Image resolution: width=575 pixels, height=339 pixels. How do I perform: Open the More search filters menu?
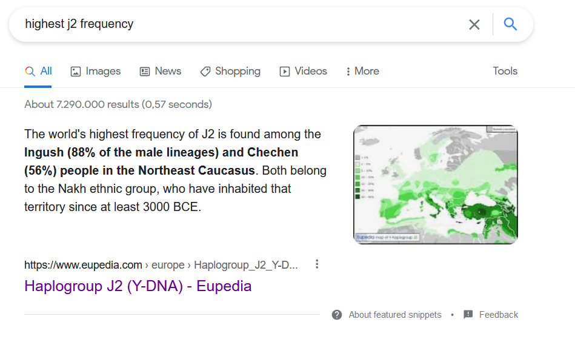(x=362, y=72)
